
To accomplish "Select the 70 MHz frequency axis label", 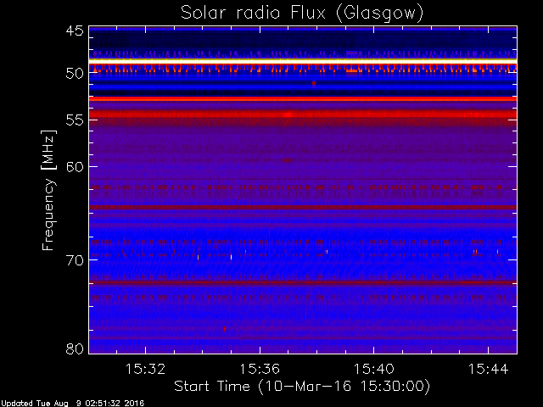I will coord(75,260).
